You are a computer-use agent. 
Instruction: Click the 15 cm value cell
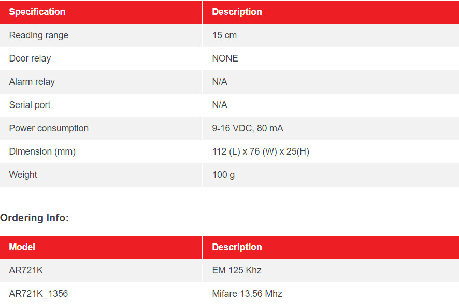point(224,35)
